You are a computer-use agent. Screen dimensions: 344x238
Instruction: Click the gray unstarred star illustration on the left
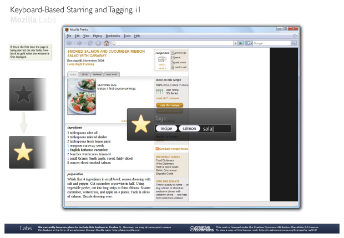[23, 95]
